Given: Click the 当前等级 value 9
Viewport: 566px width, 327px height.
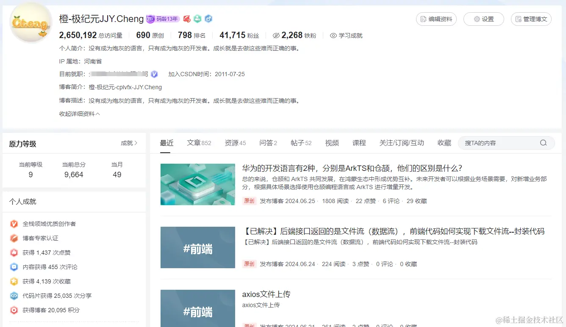Looking at the screenshot, I should (31, 175).
